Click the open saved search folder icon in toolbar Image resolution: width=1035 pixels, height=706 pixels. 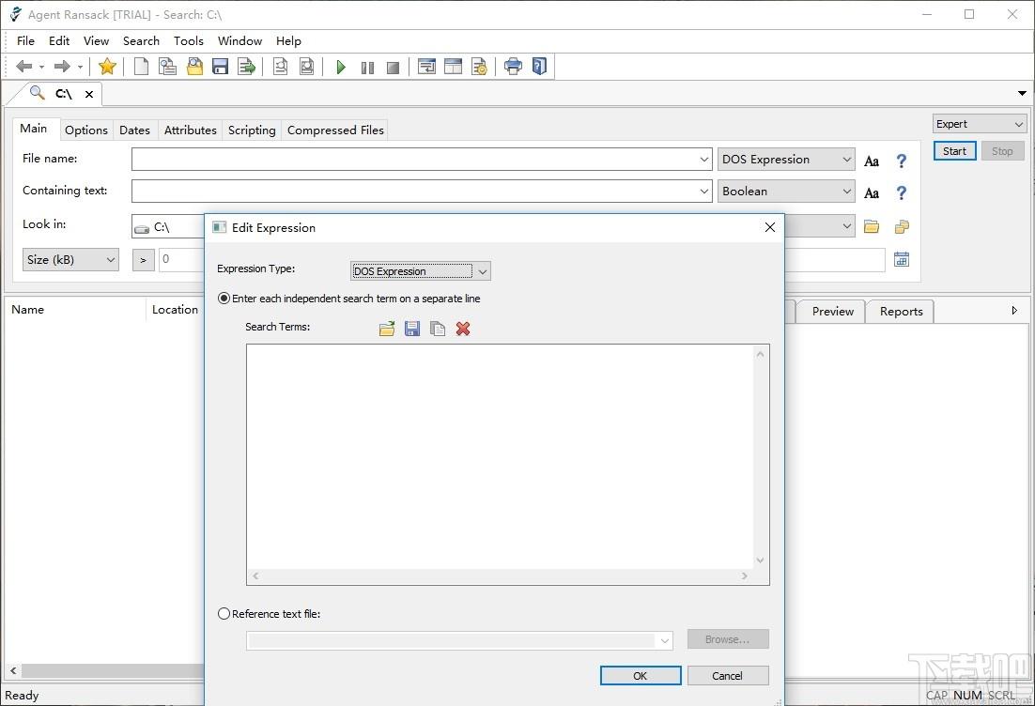(x=194, y=66)
